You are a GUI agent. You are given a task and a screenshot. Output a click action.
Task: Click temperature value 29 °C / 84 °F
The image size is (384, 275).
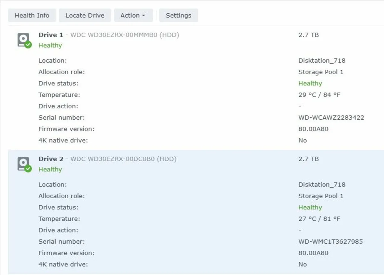[x=319, y=95]
